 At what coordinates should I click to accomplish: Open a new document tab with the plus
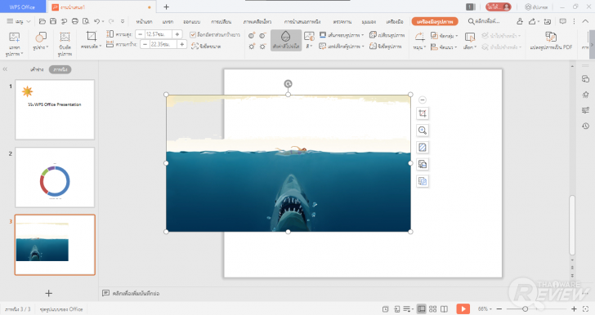(x=166, y=7)
